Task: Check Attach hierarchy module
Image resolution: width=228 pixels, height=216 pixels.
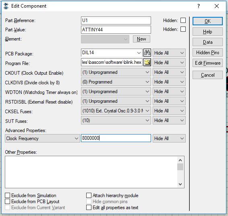Action: coord(89,195)
